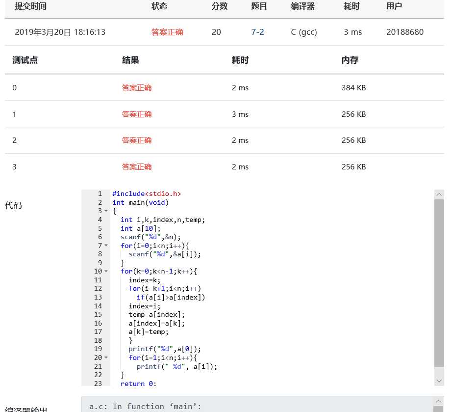
Task: Click code line int main(void)
Action: (x=140, y=202)
